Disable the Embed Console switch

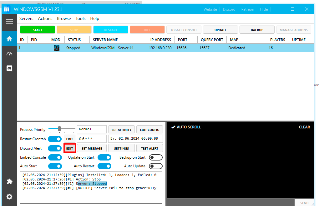(x=55, y=158)
